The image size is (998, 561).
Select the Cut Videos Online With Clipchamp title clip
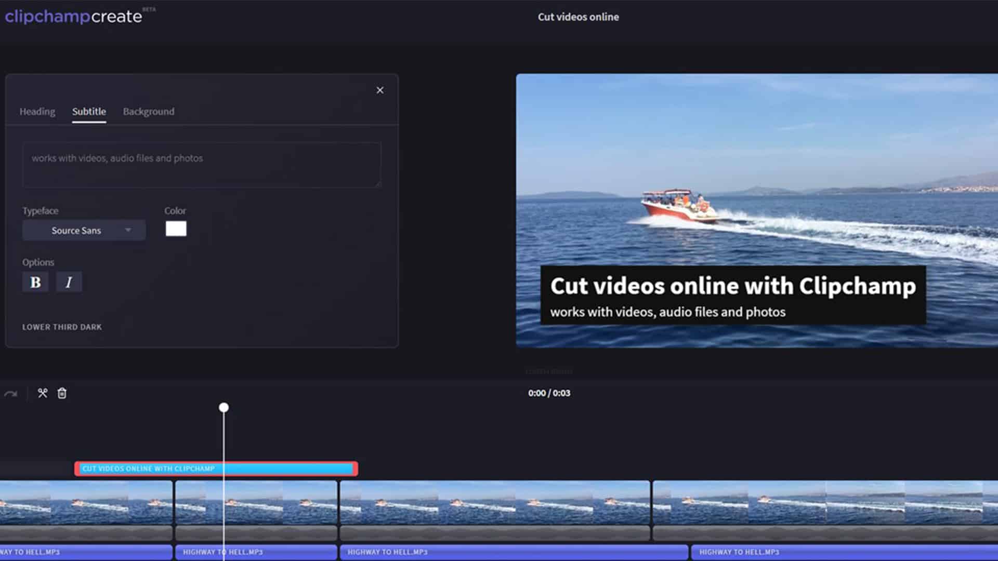coord(216,469)
